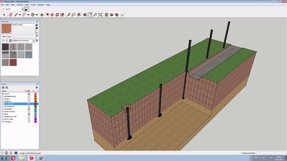Click Add Layer plus button
The image size is (287, 161).
3,88
